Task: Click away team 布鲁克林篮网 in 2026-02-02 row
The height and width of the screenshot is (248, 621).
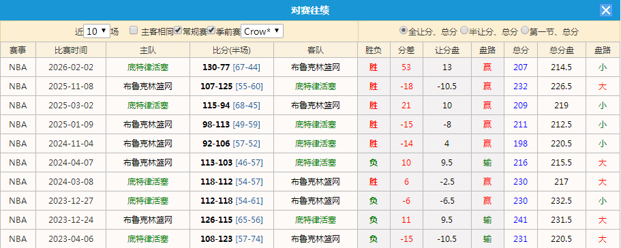Action: pos(316,67)
